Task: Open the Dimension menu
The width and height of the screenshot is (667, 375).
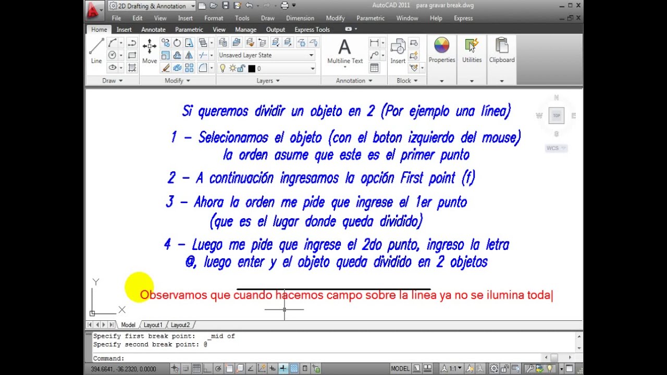Action: [x=300, y=18]
